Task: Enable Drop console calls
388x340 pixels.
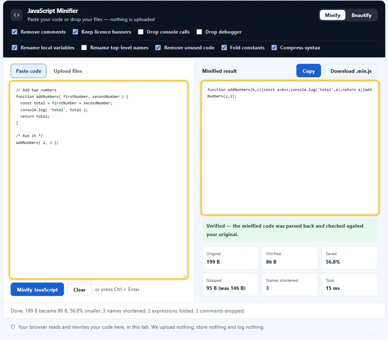Action: (x=141, y=32)
